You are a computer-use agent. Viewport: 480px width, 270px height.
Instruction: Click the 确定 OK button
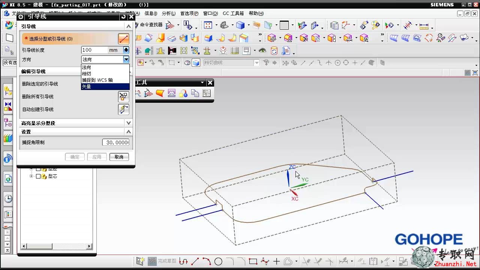pyautogui.click(x=75, y=157)
